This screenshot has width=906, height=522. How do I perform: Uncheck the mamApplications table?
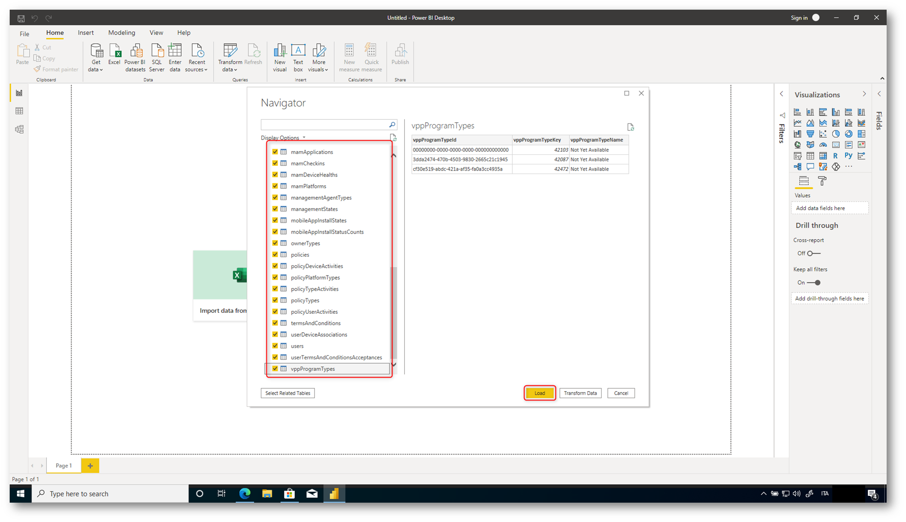pyautogui.click(x=275, y=152)
